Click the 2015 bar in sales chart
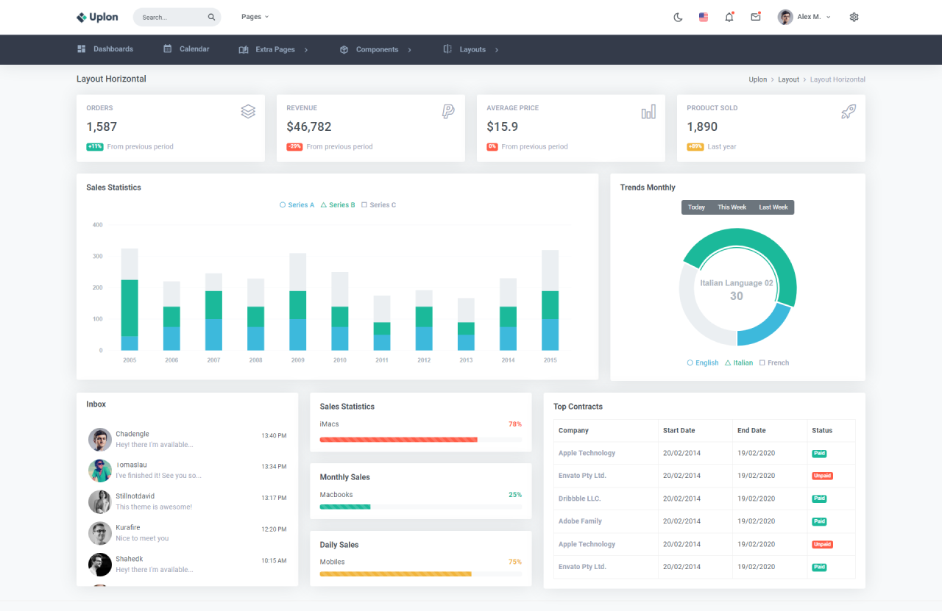 tap(550, 300)
